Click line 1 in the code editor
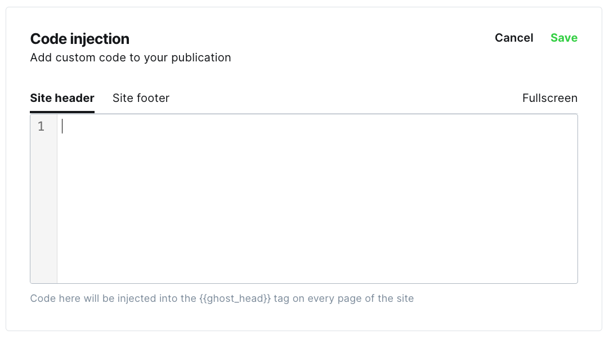 pos(317,126)
